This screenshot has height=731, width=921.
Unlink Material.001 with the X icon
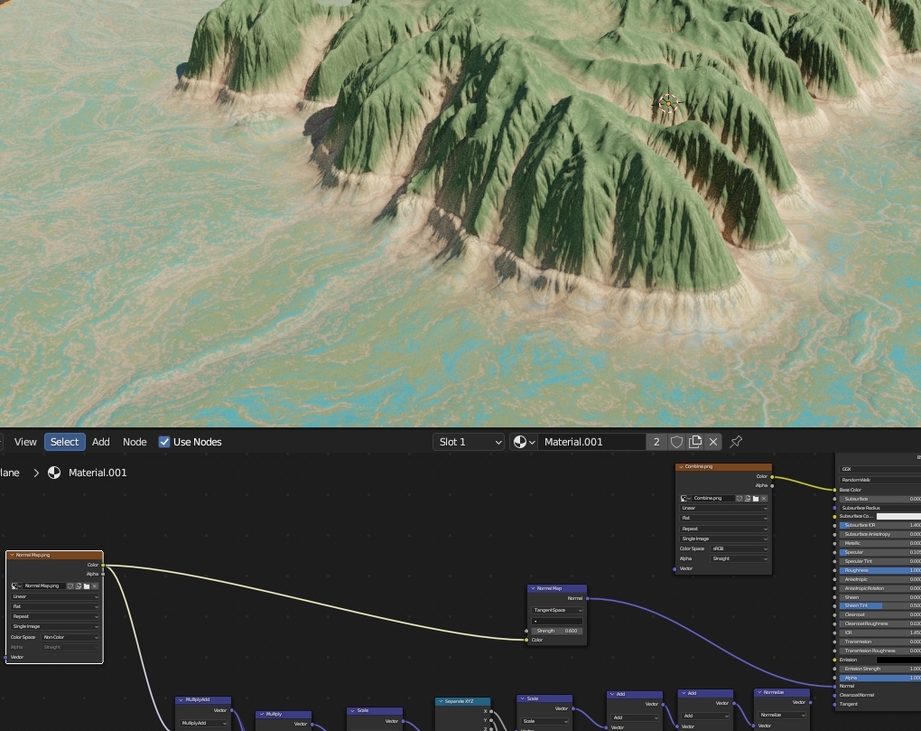click(713, 442)
